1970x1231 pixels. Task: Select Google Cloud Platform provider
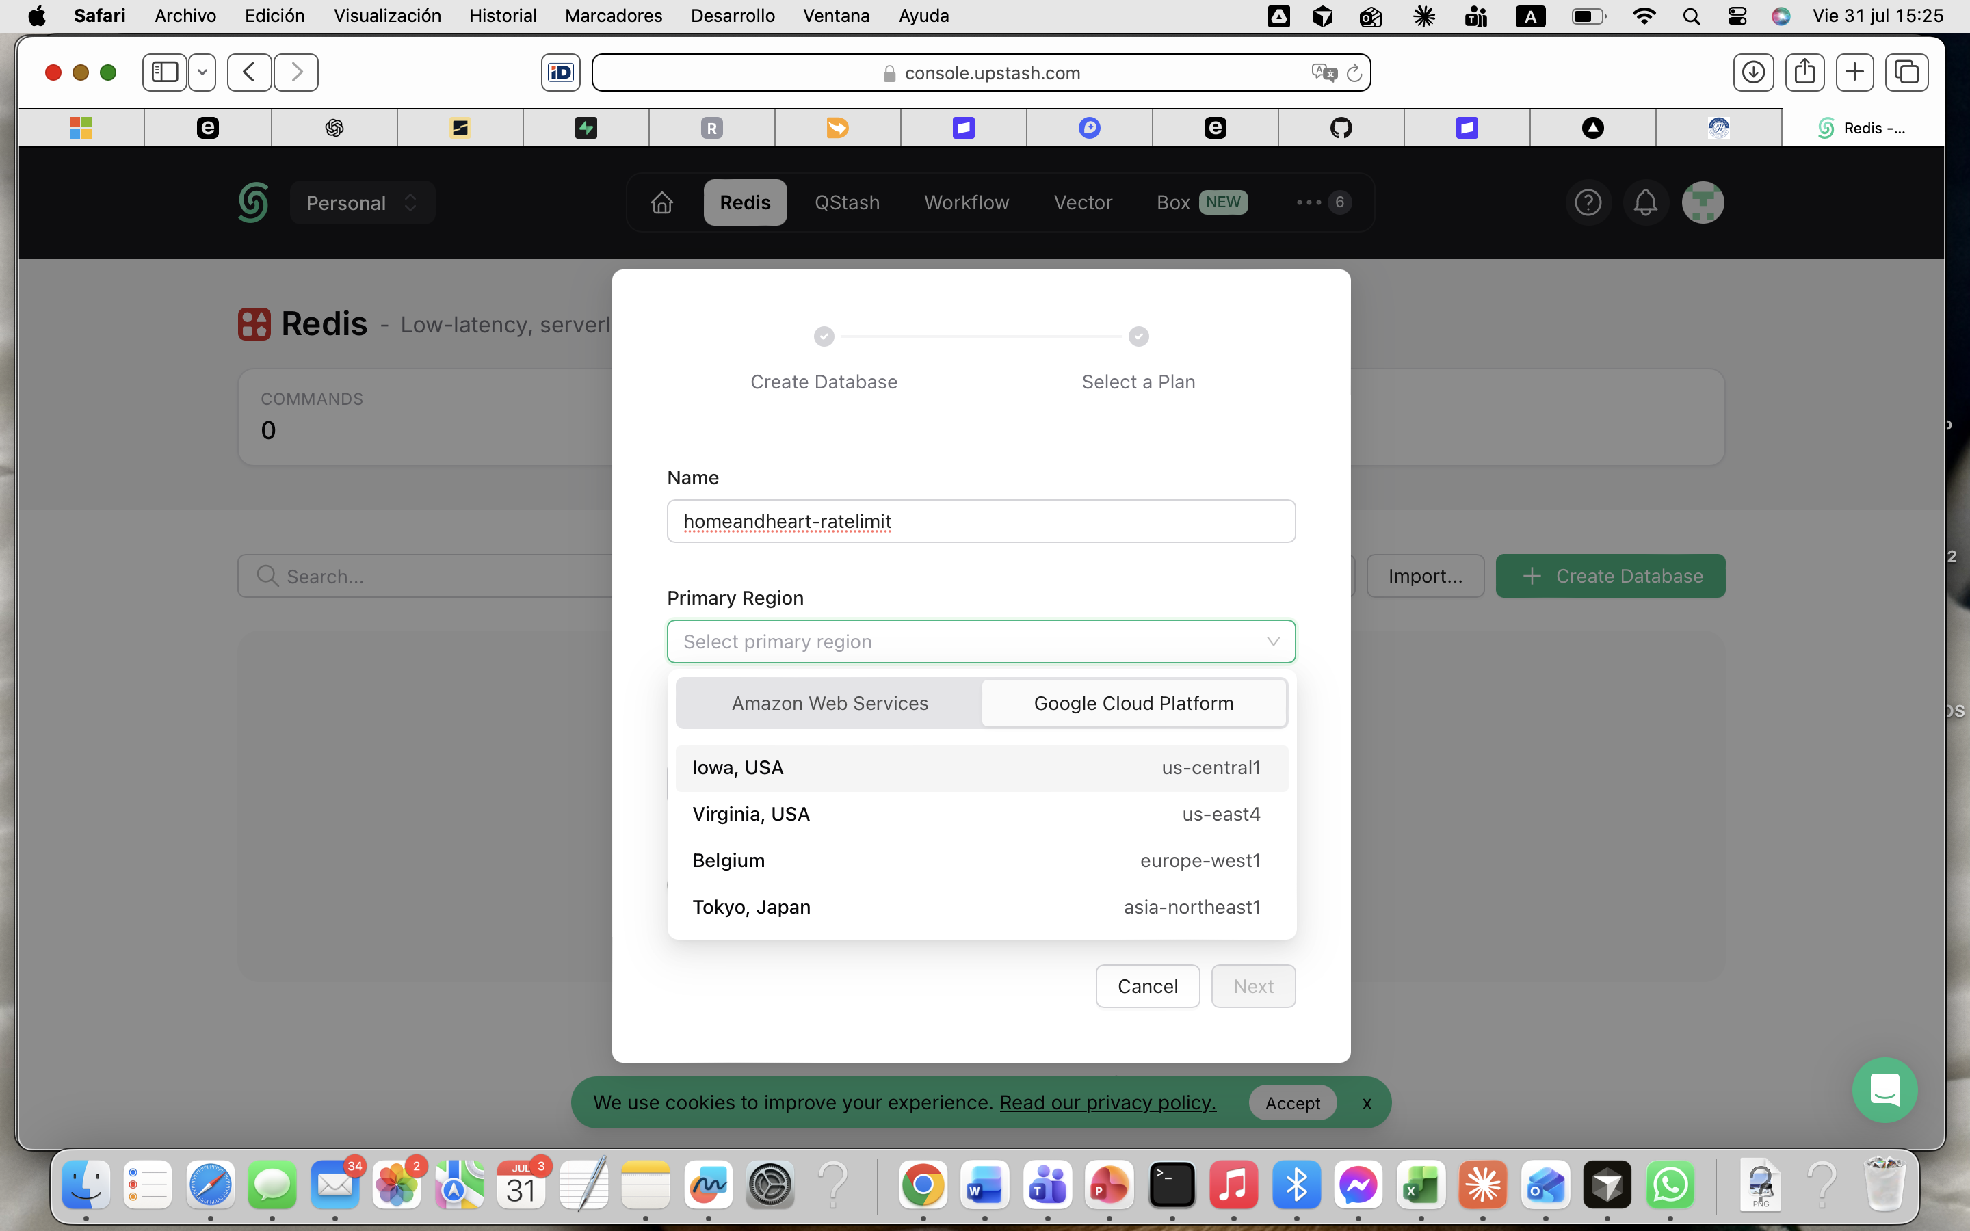(x=1134, y=704)
